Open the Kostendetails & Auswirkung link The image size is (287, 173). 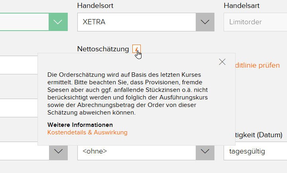87,132
